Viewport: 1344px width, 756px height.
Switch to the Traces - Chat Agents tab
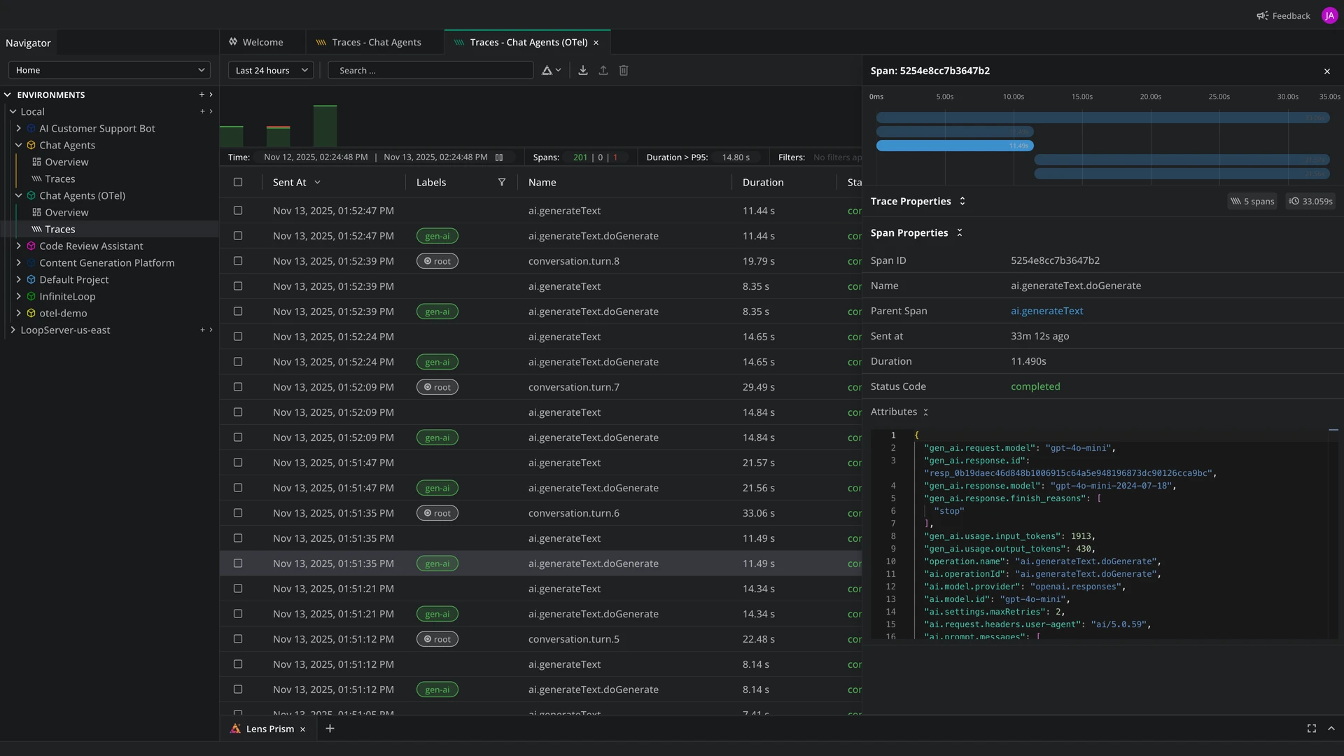pyautogui.click(x=375, y=42)
